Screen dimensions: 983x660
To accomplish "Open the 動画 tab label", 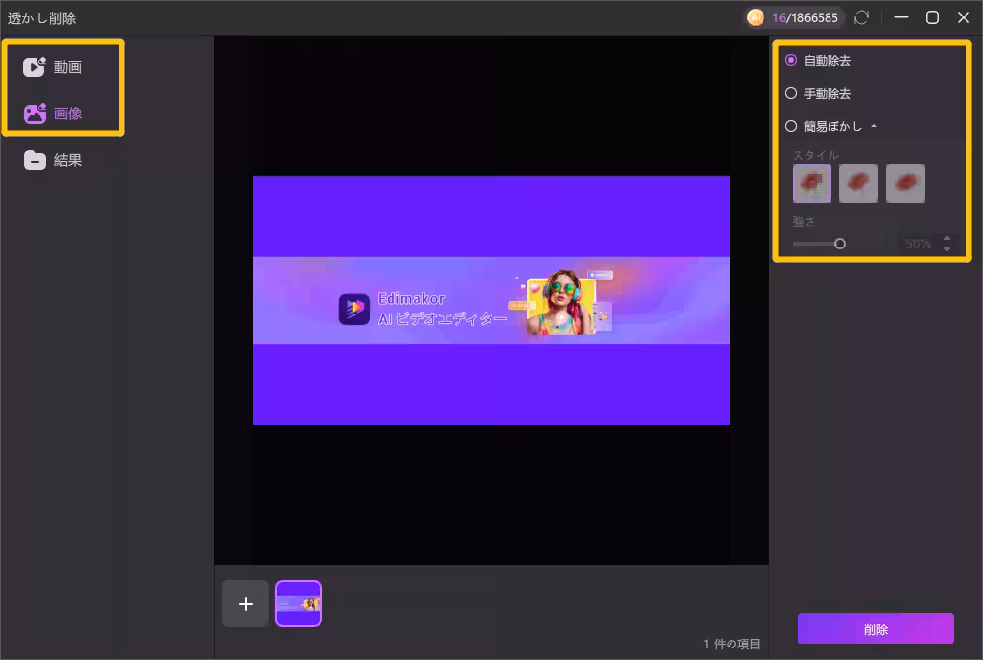I will [x=68, y=67].
